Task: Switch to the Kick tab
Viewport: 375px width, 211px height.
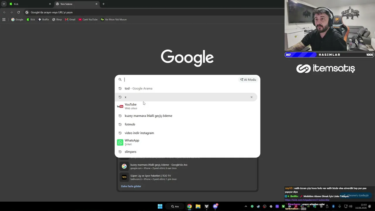Action: [x=30, y=4]
